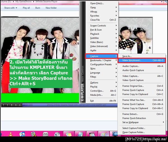This screenshot has height=142, width=168.
Task: Select the highlighted Capture menu item
Action: click(102, 56)
